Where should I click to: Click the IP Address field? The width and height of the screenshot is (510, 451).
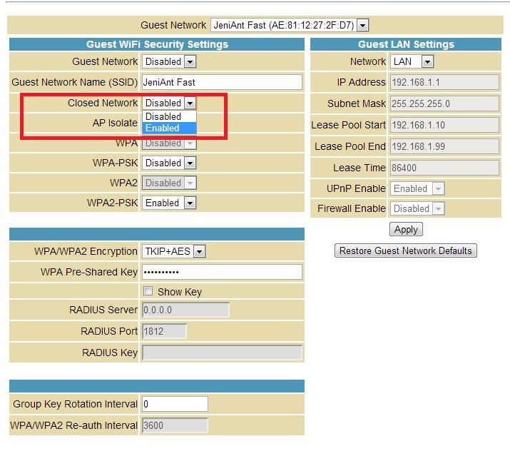click(x=444, y=82)
